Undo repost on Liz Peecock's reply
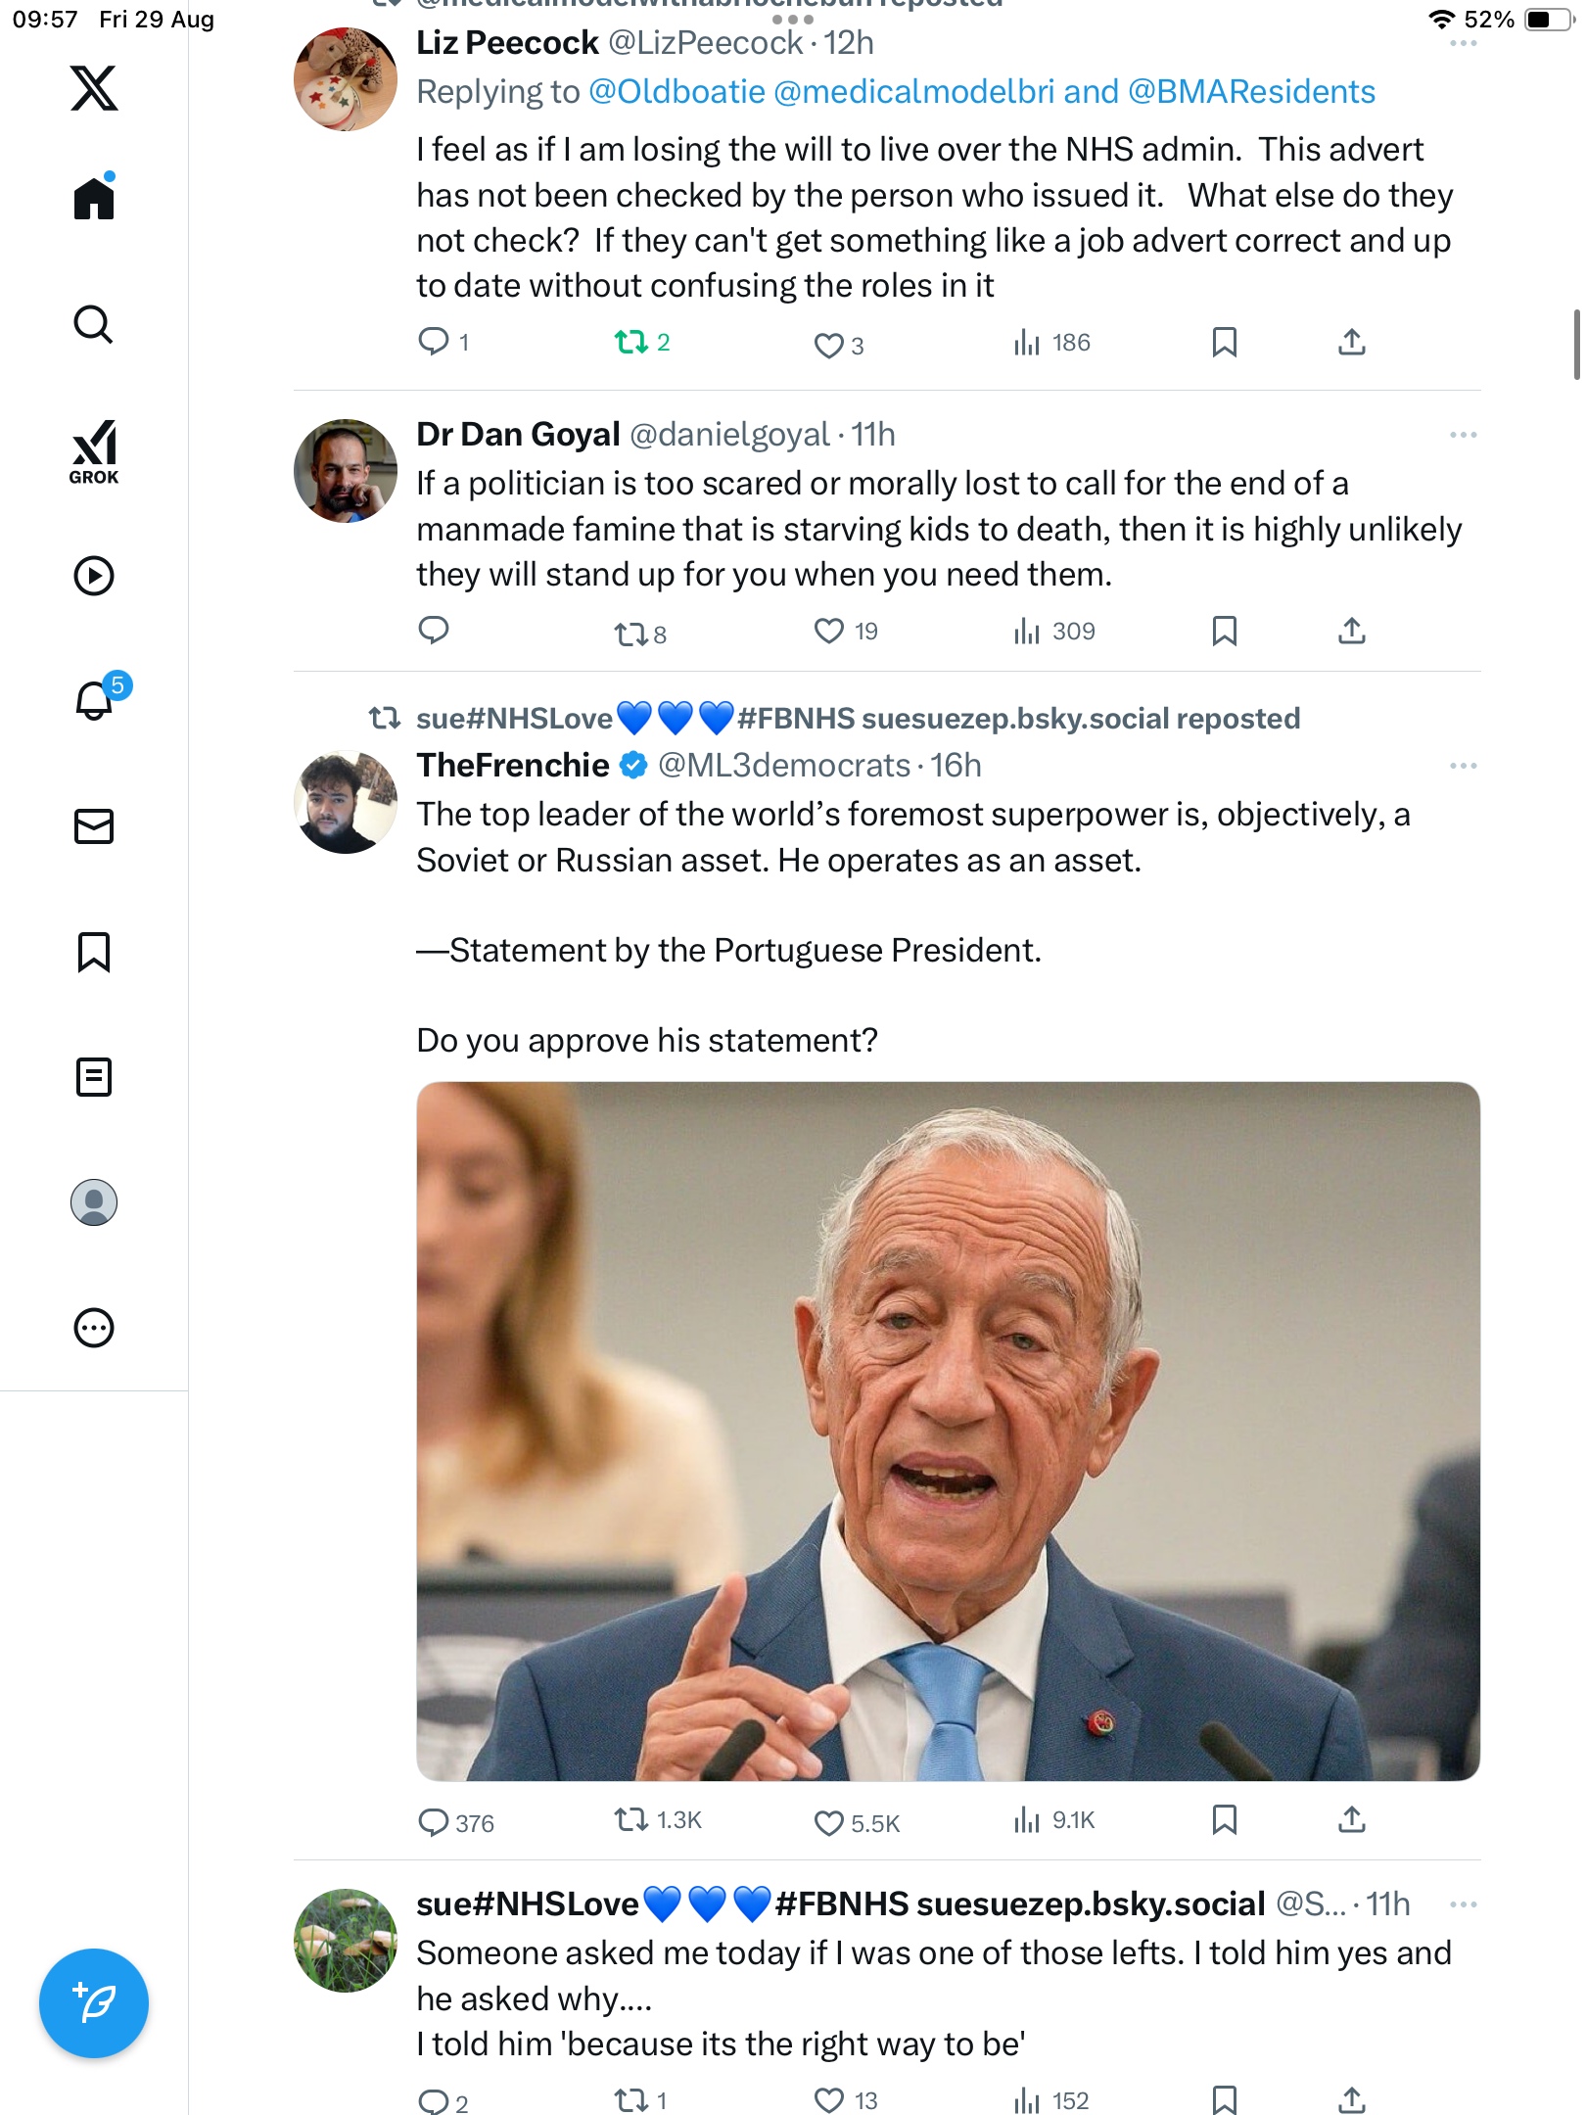The width and height of the screenshot is (1586, 2115). click(x=631, y=342)
